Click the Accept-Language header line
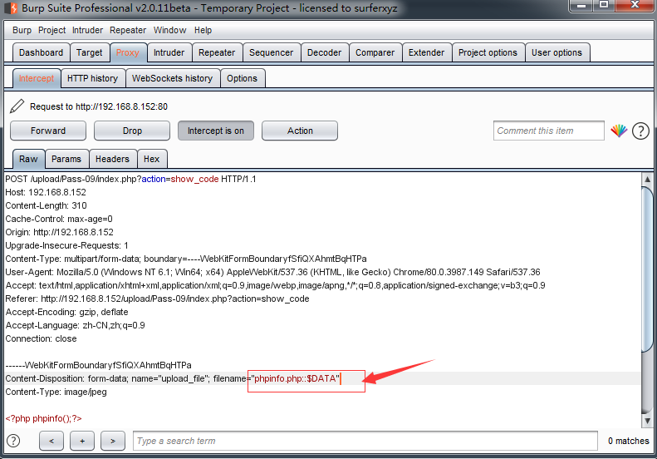 point(75,325)
